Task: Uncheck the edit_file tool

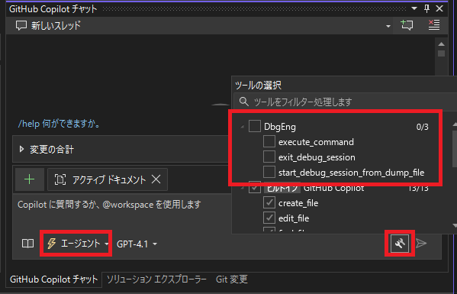Action: (x=269, y=218)
